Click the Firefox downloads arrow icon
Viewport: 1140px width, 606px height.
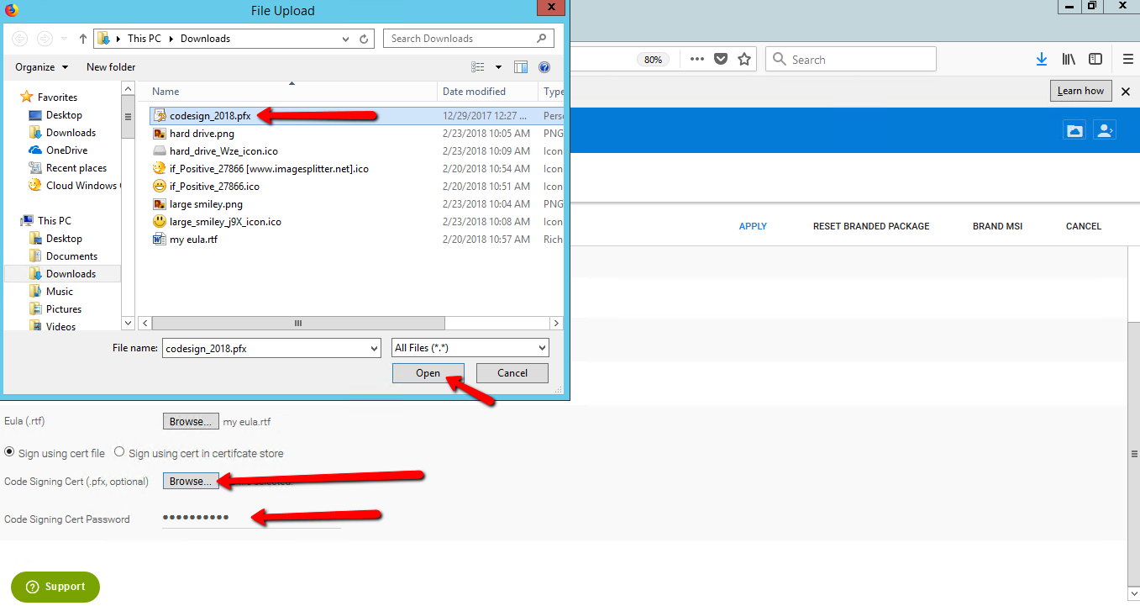(1042, 60)
